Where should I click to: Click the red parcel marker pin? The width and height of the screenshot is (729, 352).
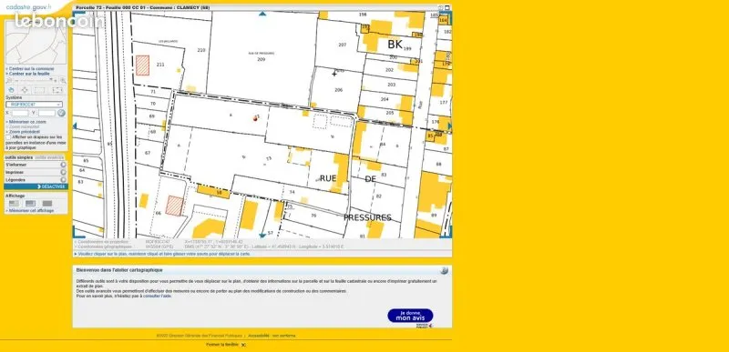point(255,119)
